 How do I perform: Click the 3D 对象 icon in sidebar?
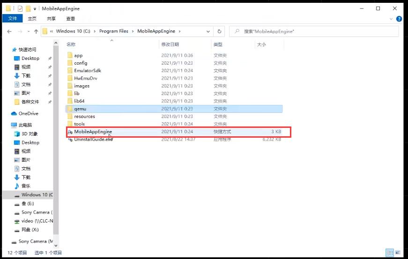pos(17,134)
